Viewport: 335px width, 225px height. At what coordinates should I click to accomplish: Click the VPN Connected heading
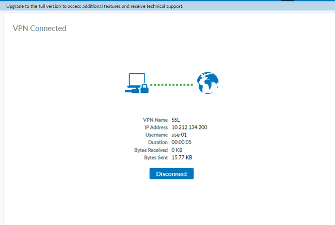pyautogui.click(x=40, y=28)
